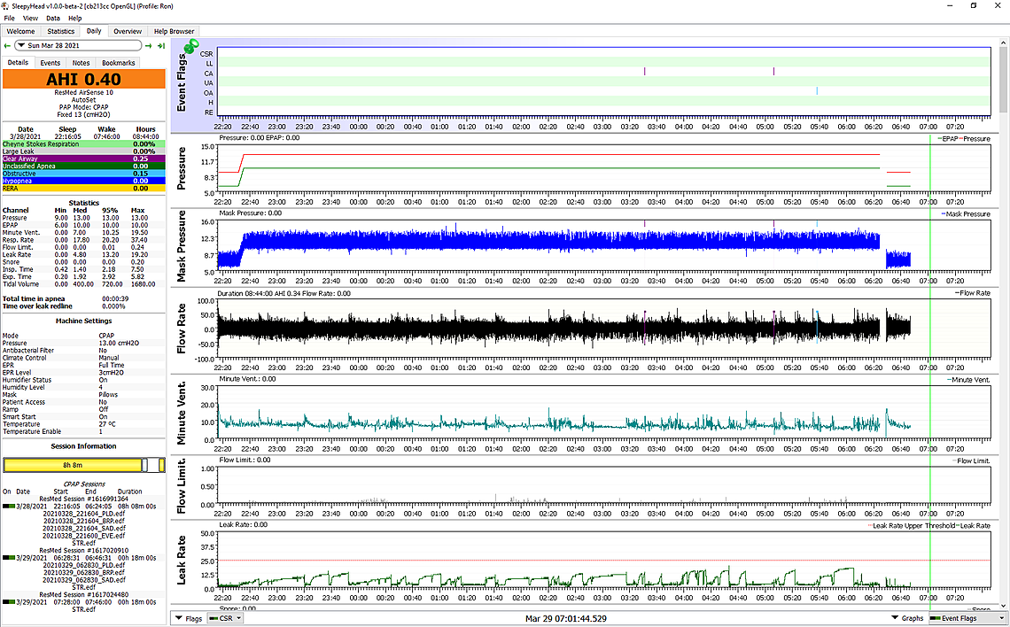
Task: Open the View menu
Action: click(x=30, y=18)
